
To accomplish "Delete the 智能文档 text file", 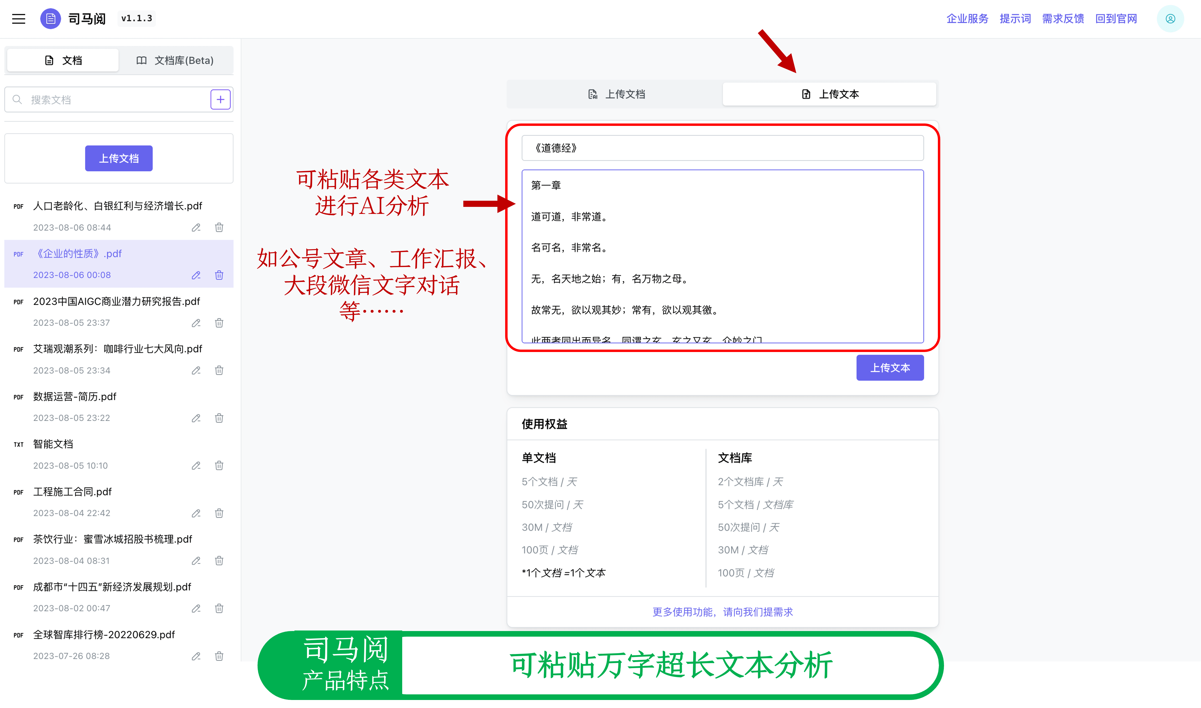I will coord(219,466).
